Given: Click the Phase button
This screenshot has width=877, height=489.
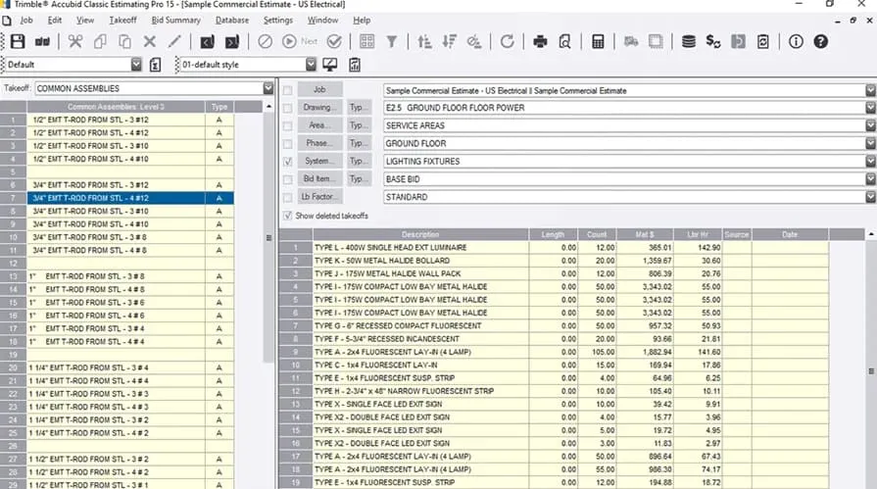Looking at the screenshot, I should pyautogui.click(x=319, y=143).
